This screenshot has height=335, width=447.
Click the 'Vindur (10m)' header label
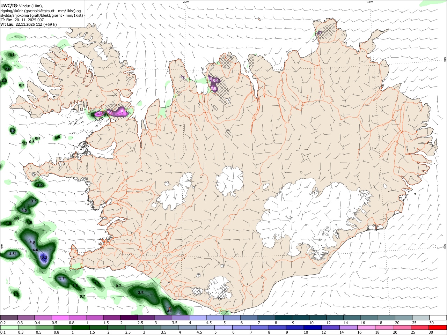click(31, 6)
